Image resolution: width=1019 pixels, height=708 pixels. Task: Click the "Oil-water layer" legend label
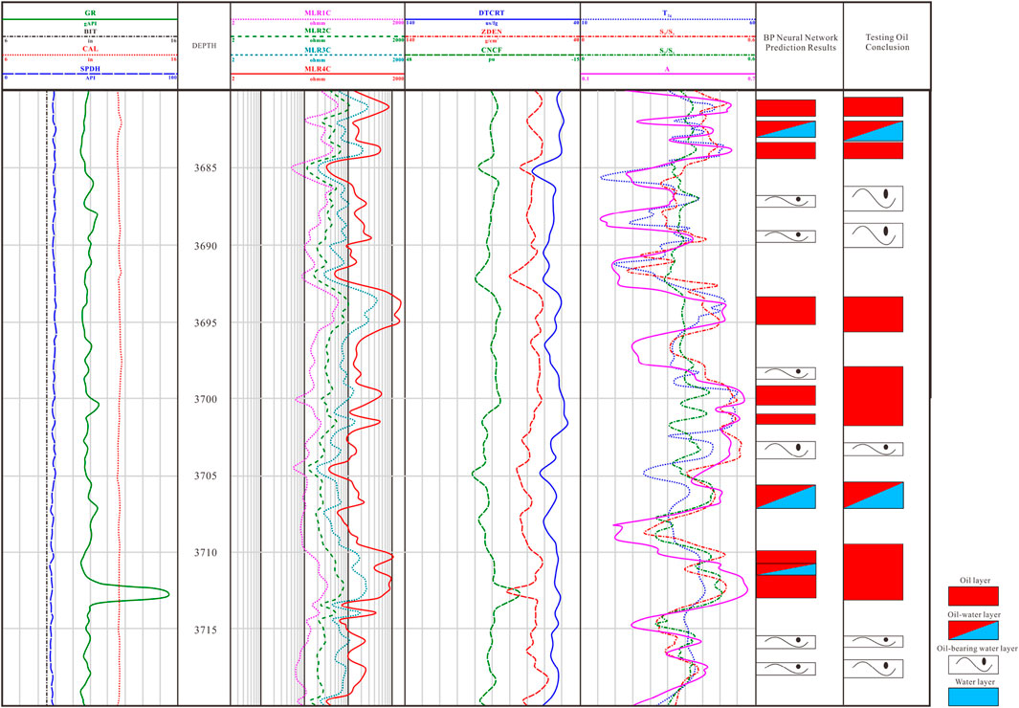974,614
